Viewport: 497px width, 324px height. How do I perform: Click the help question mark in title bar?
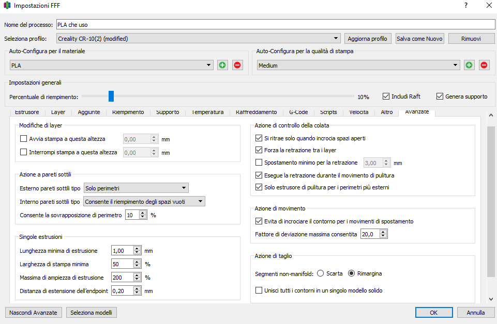[465, 6]
